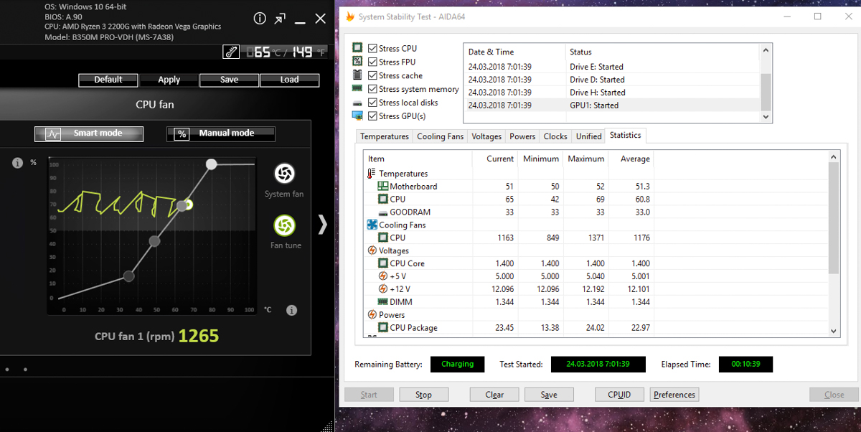Click the Stop button in AIDA64
Image resolution: width=861 pixels, height=432 pixels.
tap(424, 395)
